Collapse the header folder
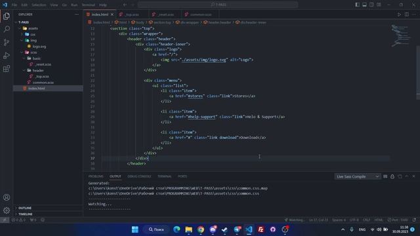This screenshot has width=420, height=236. pyautogui.click(x=48, y=70)
